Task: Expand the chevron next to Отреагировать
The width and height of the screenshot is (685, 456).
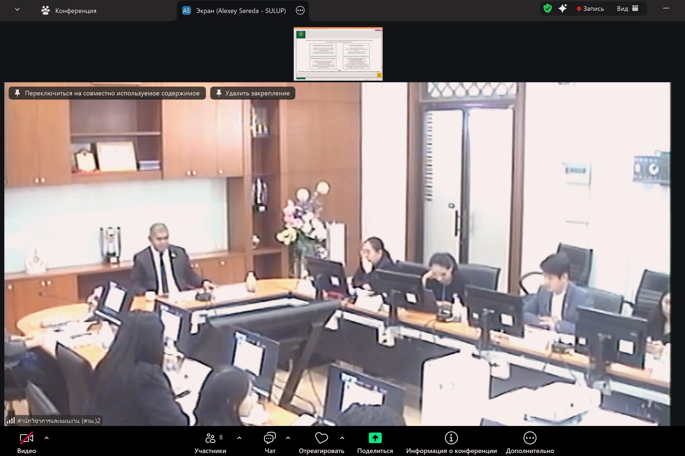Action: pos(342,438)
